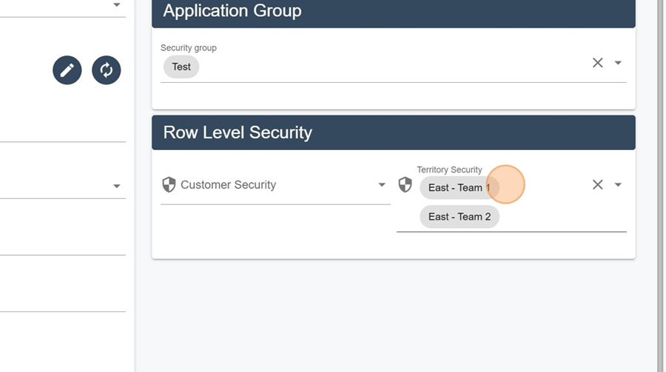Click the circular refresh sync icon
The height and width of the screenshot is (372, 666).
[x=106, y=70]
